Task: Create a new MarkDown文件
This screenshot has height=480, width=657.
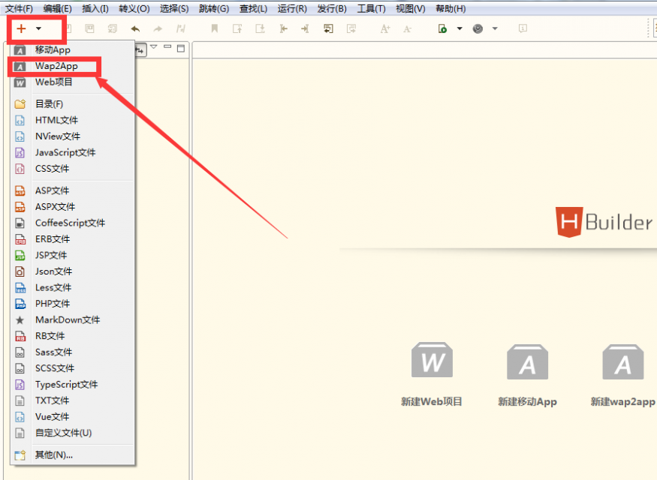Action: tap(72, 320)
